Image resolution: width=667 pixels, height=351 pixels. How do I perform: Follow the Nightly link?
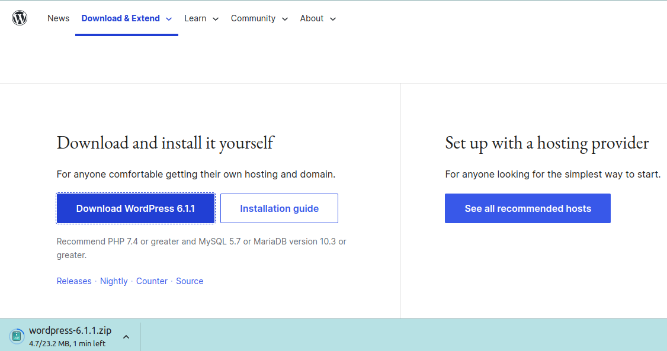114,281
